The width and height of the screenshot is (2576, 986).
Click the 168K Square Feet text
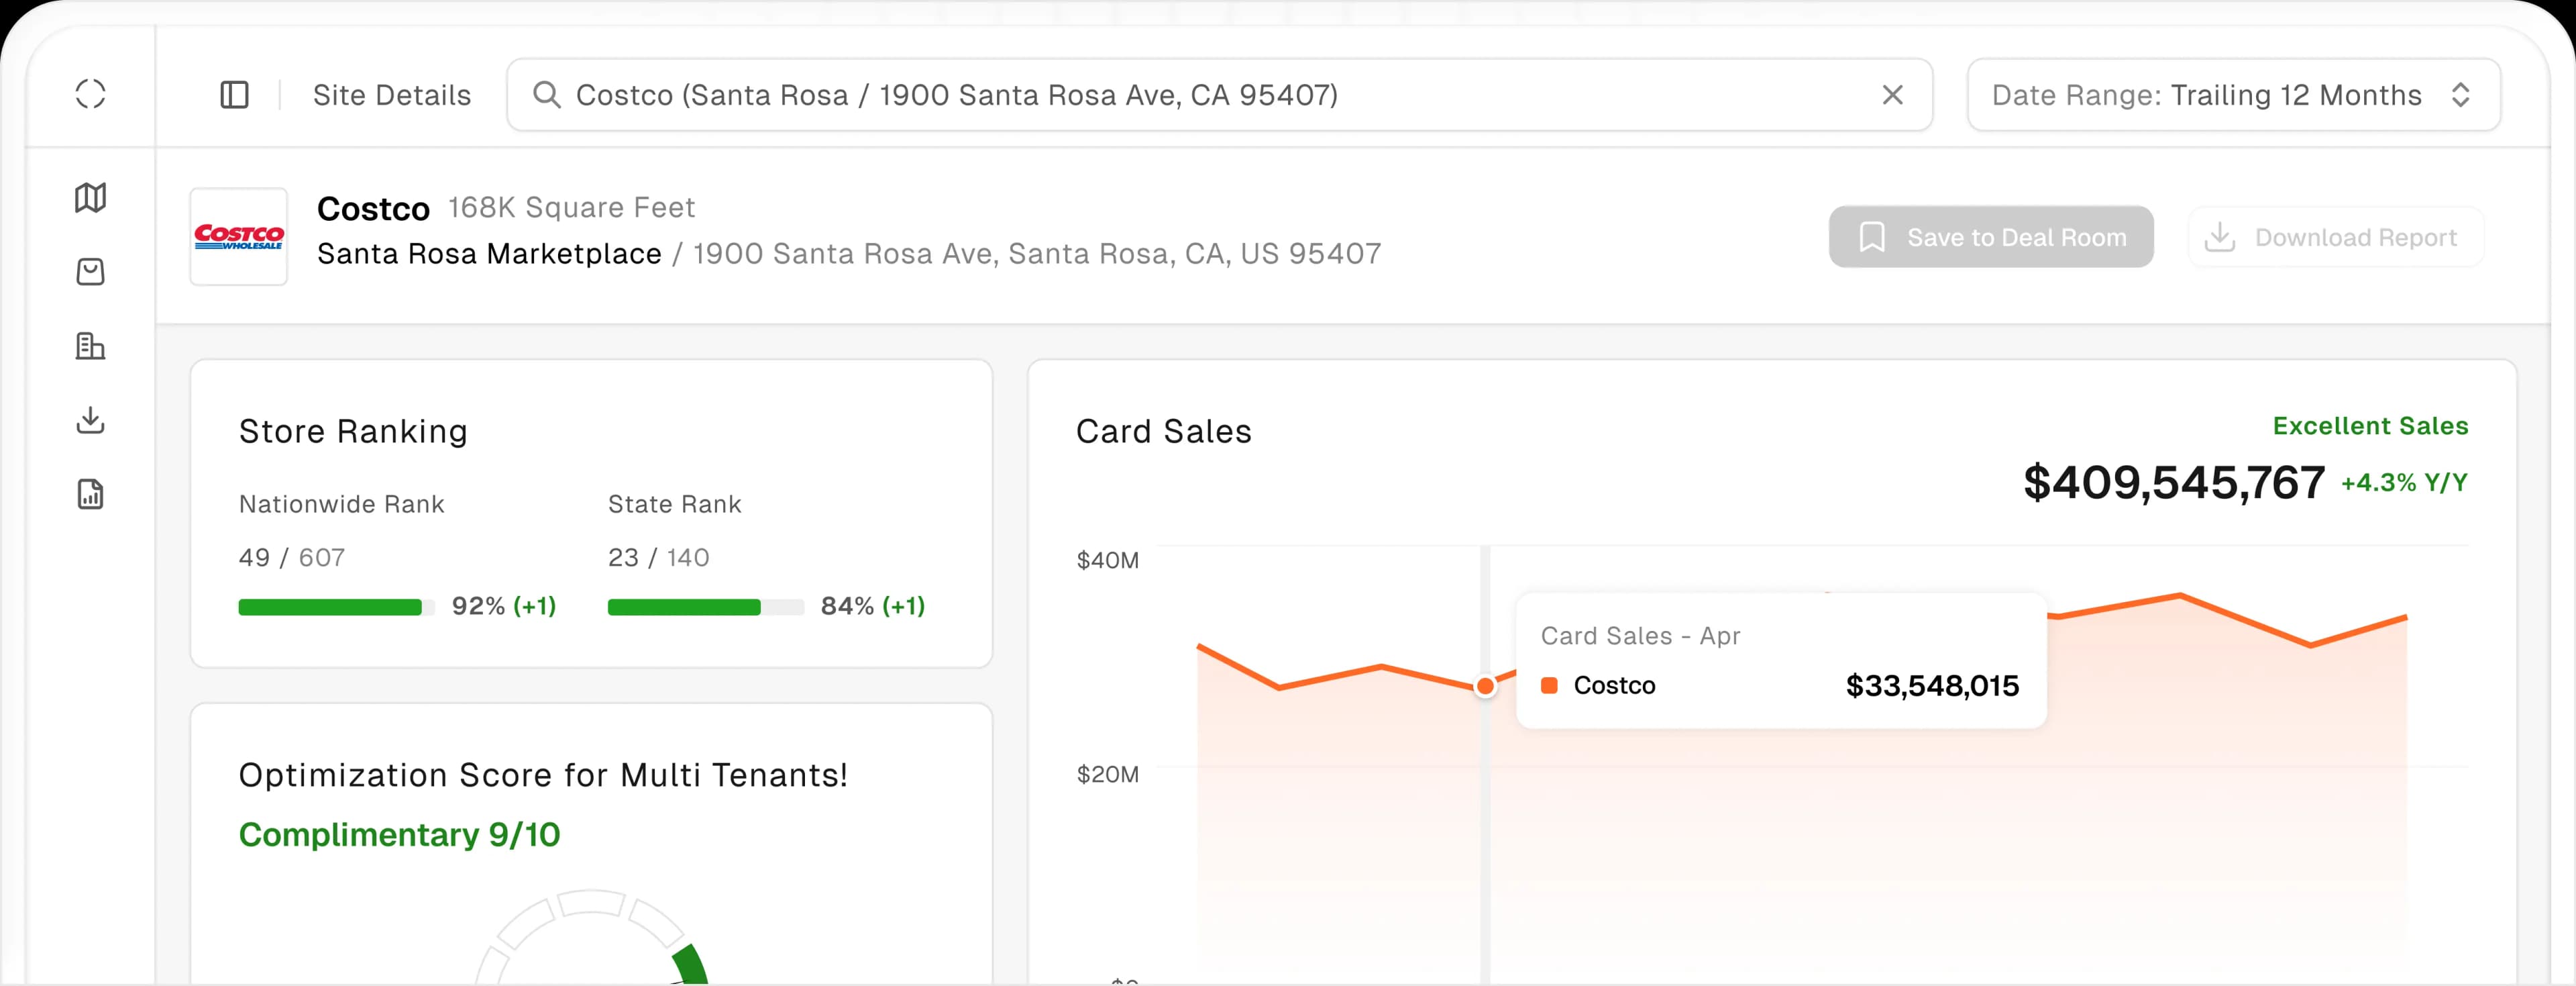(571, 207)
